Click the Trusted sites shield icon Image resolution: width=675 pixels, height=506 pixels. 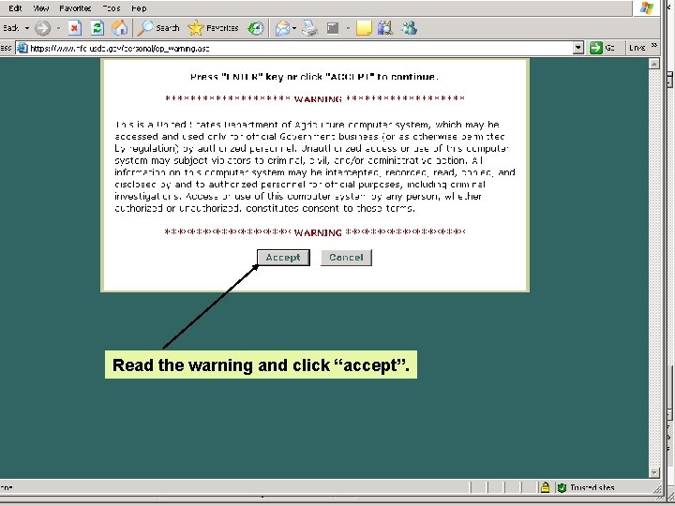(x=562, y=487)
